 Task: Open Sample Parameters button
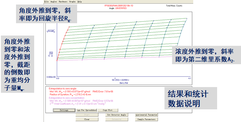[147, 119]
